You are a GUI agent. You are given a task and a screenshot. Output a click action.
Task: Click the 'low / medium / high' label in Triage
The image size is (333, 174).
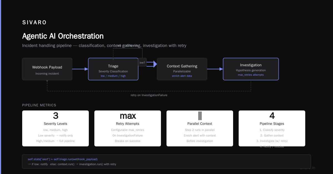pyautogui.click(x=113, y=76)
